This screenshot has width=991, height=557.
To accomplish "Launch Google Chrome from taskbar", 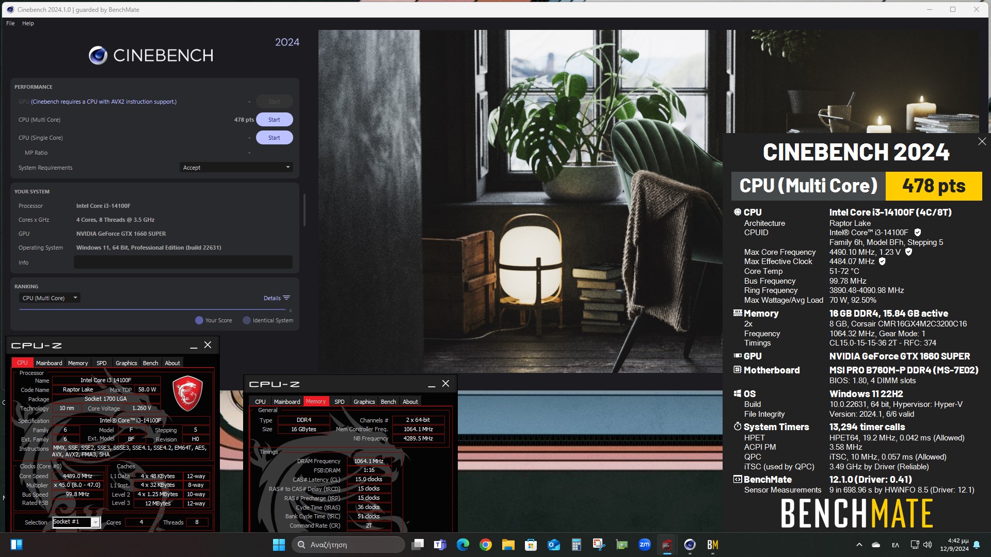I will click(x=485, y=545).
